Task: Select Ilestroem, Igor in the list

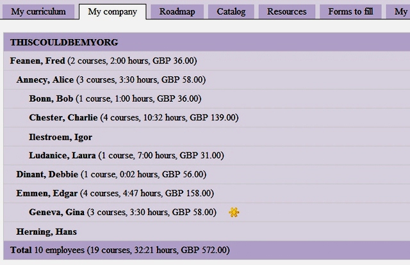Action: tap(60, 137)
